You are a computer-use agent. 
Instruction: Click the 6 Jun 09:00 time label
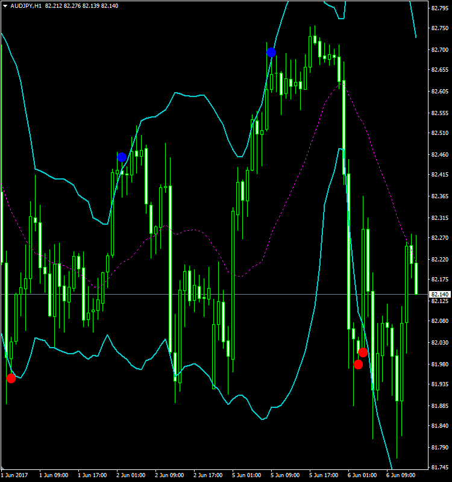[401, 475]
